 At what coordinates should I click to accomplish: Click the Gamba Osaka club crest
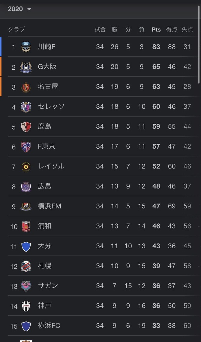pyautogui.click(x=26, y=67)
